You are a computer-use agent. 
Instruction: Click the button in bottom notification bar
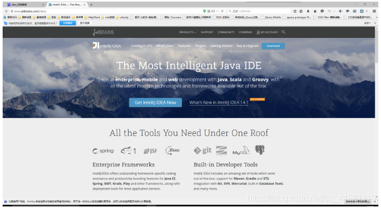pos(358,202)
